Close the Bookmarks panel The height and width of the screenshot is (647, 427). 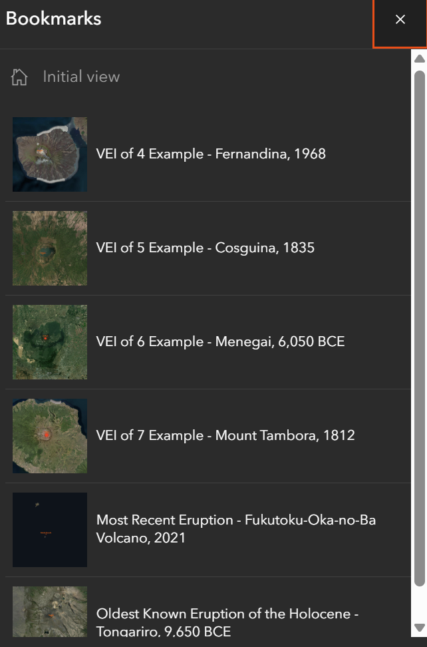(x=400, y=20)
